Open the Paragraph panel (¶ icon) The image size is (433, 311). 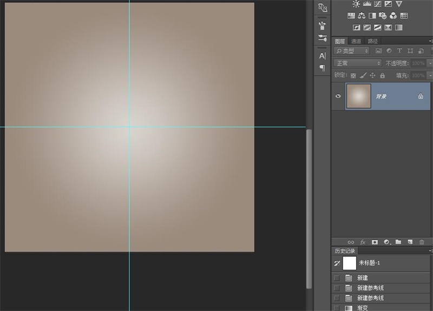coord(322,68)
